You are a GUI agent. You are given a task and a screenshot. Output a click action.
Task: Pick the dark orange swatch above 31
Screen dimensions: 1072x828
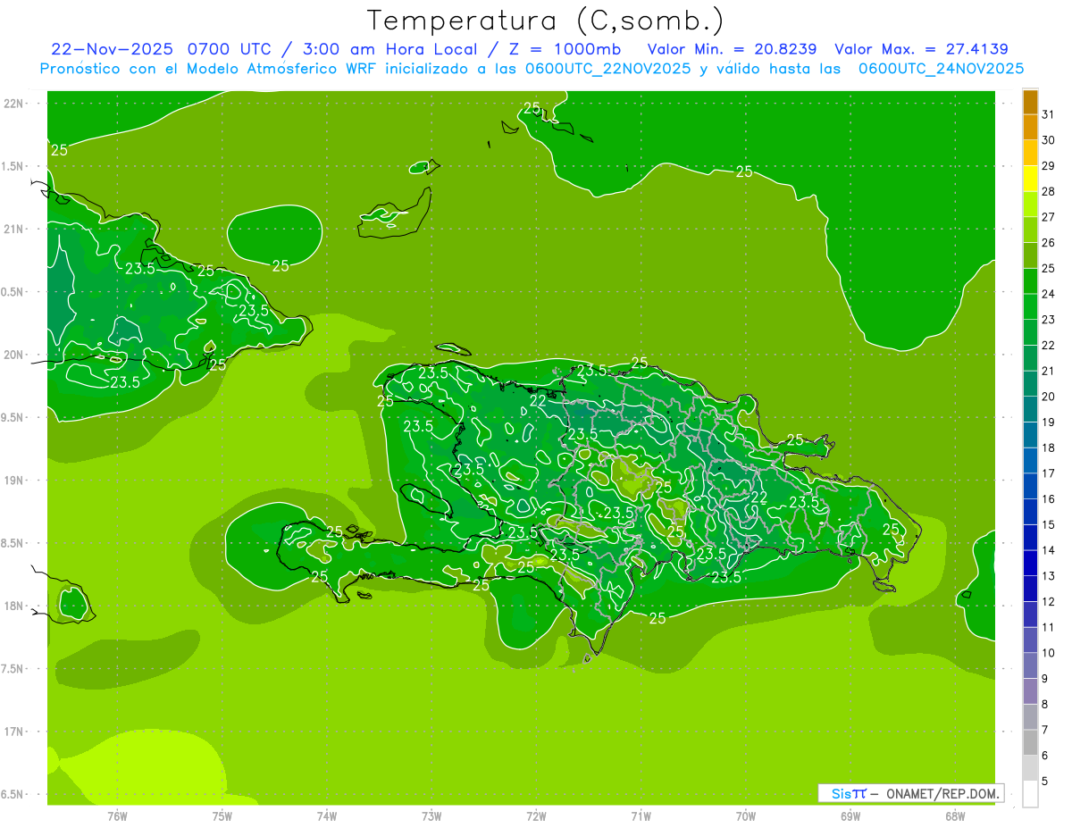tap(1030, 102)
